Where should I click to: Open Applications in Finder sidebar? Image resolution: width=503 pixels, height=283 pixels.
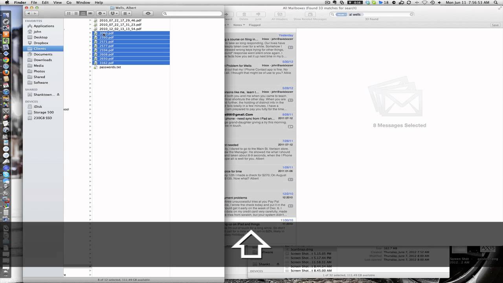click(x=43, y=26)
